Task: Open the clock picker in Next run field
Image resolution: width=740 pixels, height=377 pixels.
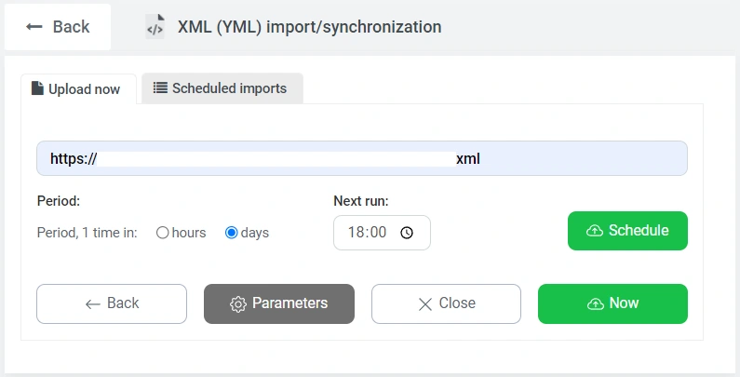Action: tap(406, 233)
